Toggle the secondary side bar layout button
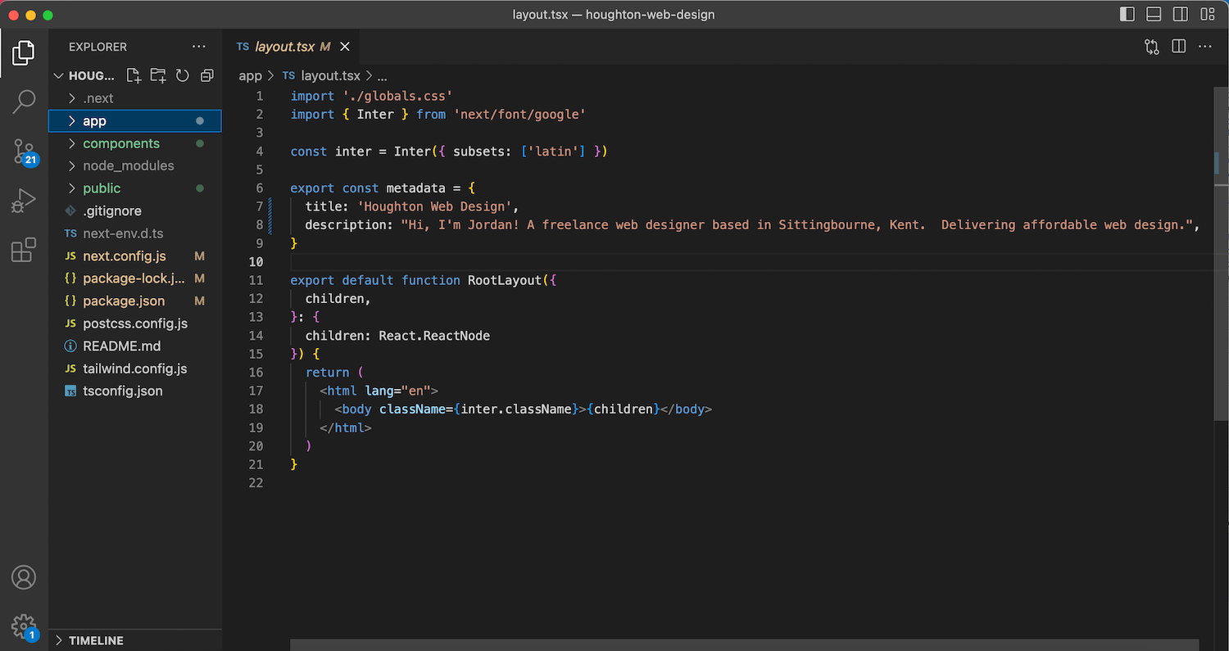The width and height of the screenshot is (1229, 651). tap(1181, 14)
